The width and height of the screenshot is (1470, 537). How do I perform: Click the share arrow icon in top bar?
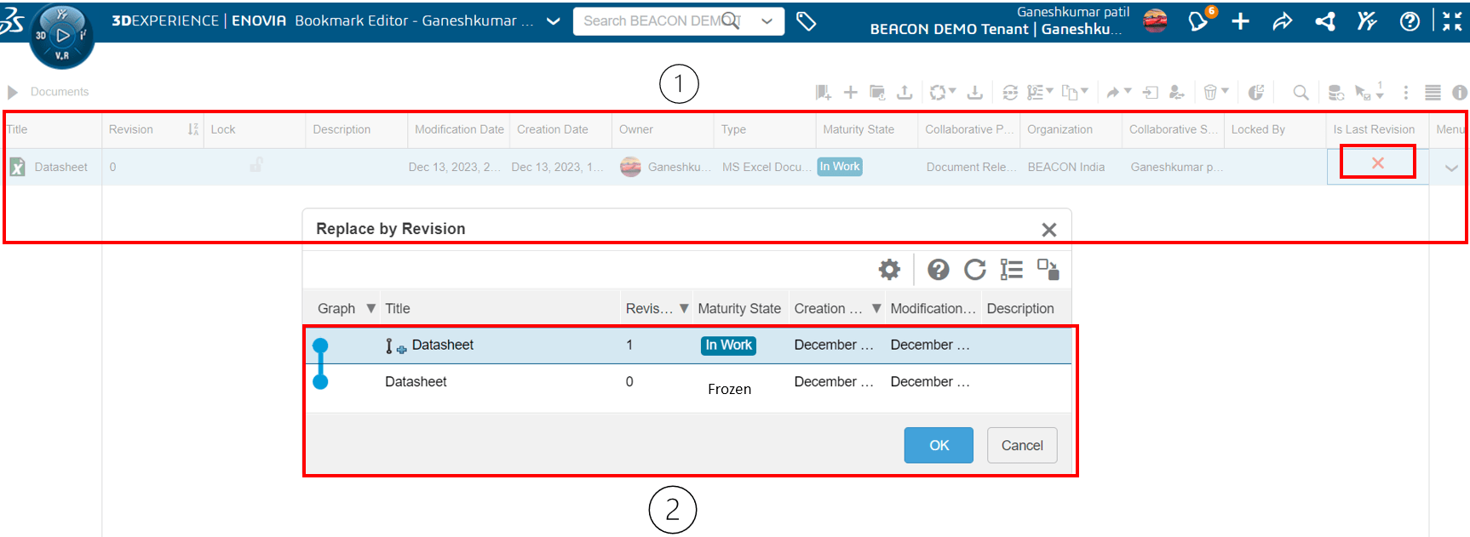pyautogui.click(x=1282, y=21)
